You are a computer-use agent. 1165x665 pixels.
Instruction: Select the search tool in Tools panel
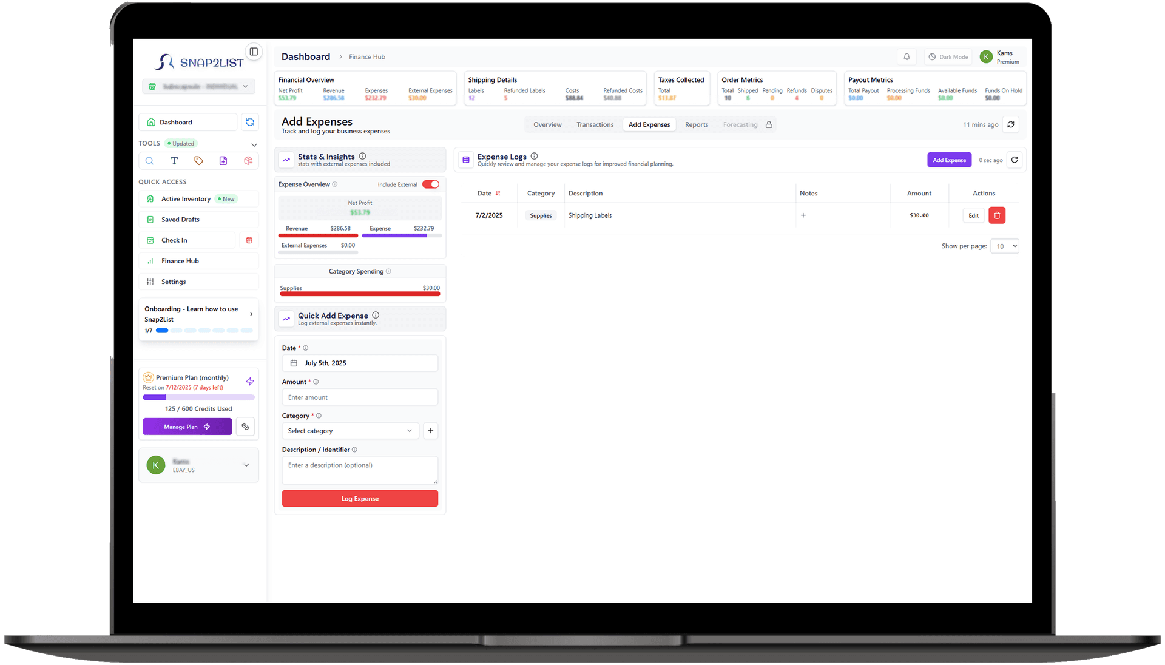pos(149,160)
